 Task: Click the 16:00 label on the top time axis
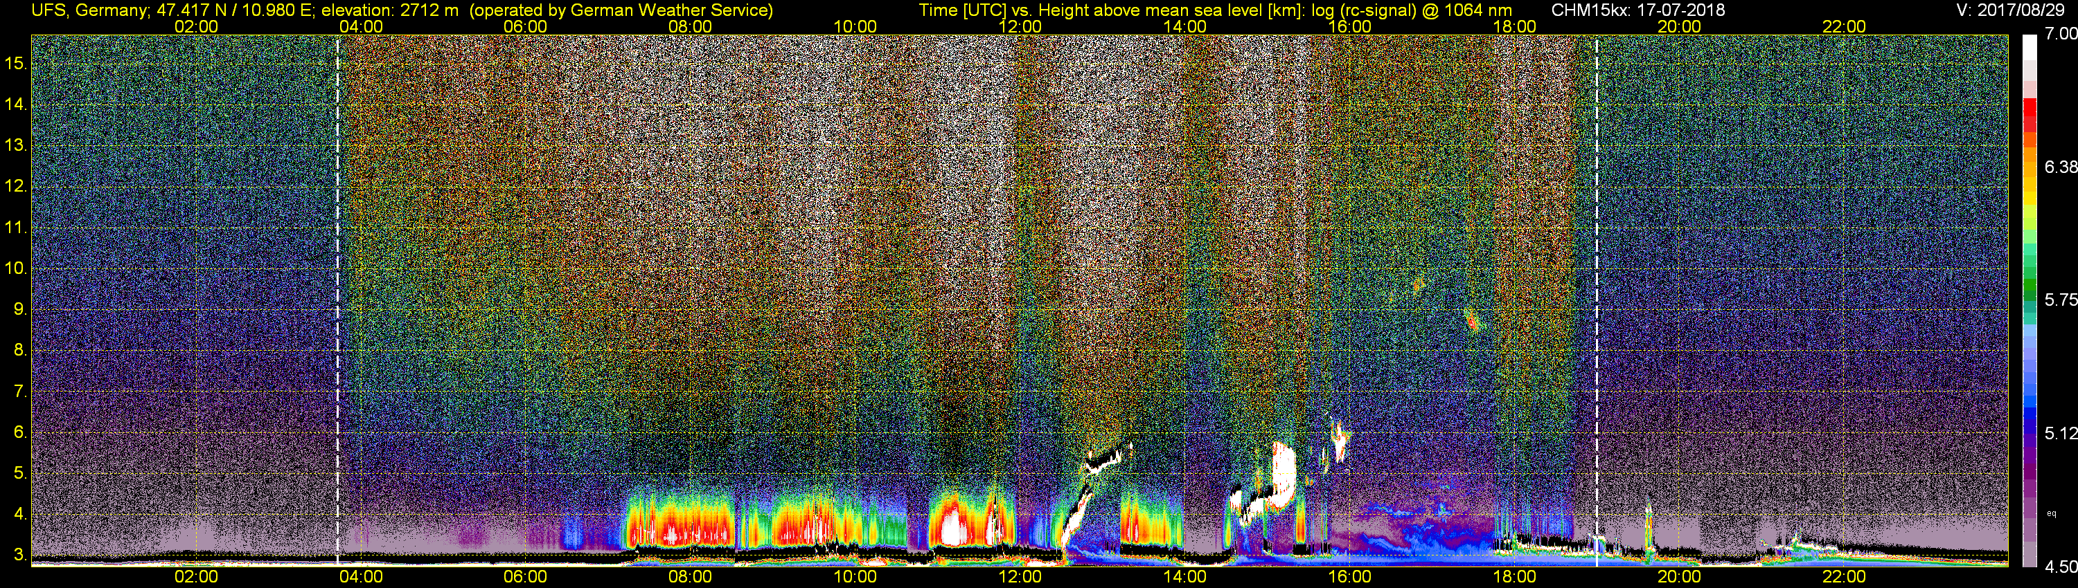[1349, 26]
